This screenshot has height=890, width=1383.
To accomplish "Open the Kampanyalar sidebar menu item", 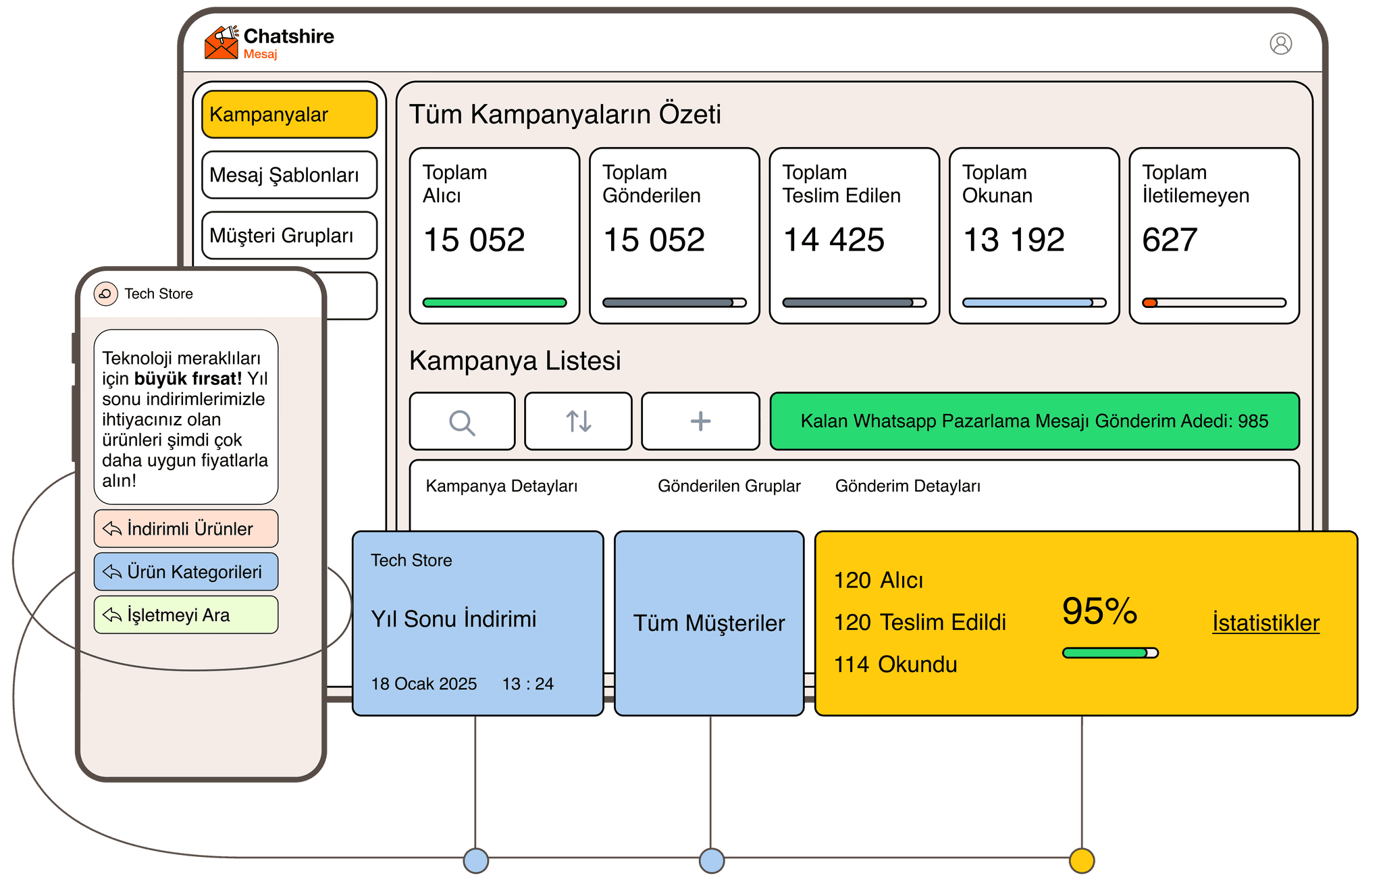I will [289, 115].
